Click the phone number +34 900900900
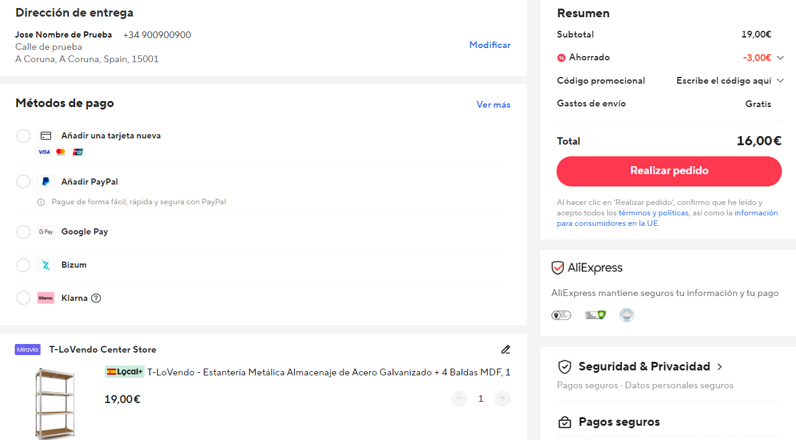The image size is (796, 440). tap(157, 35)
